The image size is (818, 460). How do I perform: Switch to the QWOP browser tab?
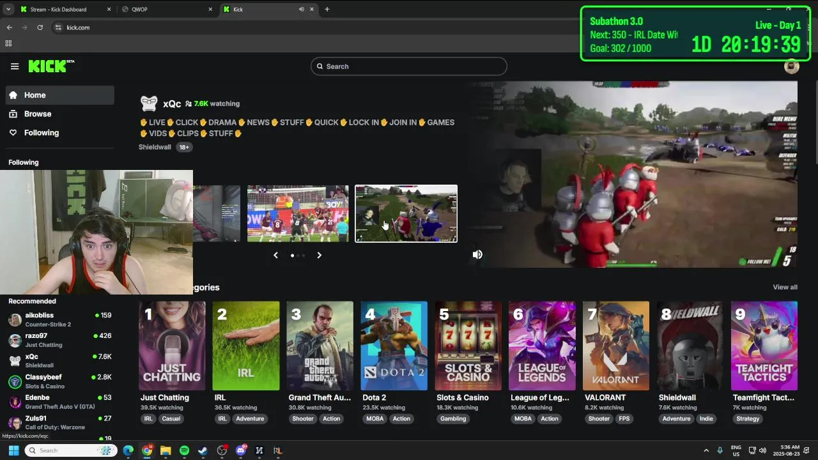click(x=167, y=9)
